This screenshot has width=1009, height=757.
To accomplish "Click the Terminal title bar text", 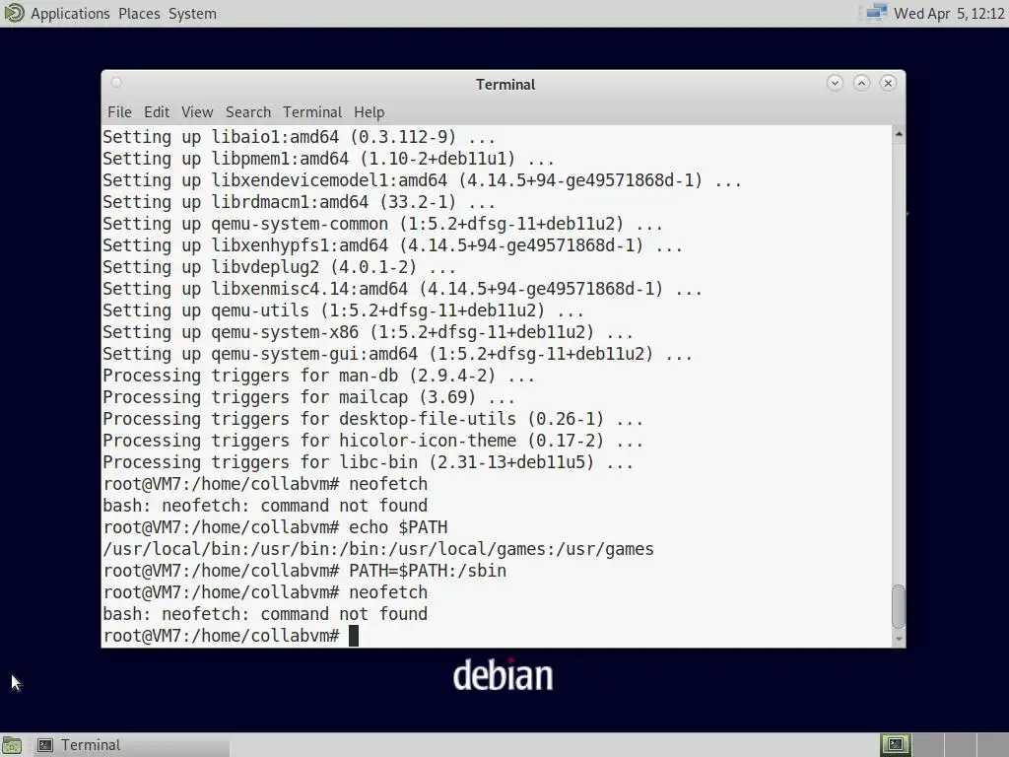I will [505, 85].
